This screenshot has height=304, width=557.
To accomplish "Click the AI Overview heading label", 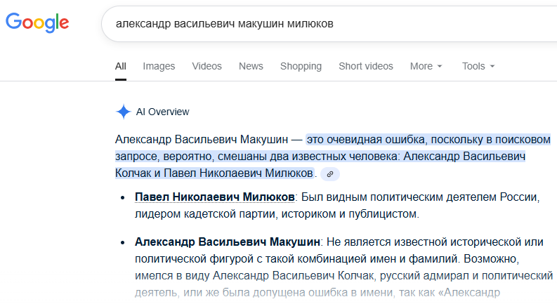I will click(x=162, y=112).
